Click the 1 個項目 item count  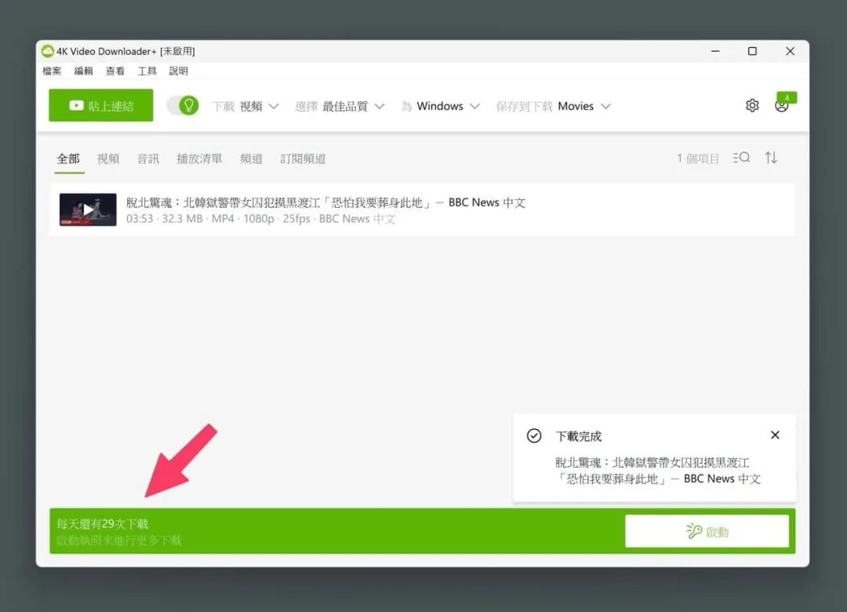698,158
